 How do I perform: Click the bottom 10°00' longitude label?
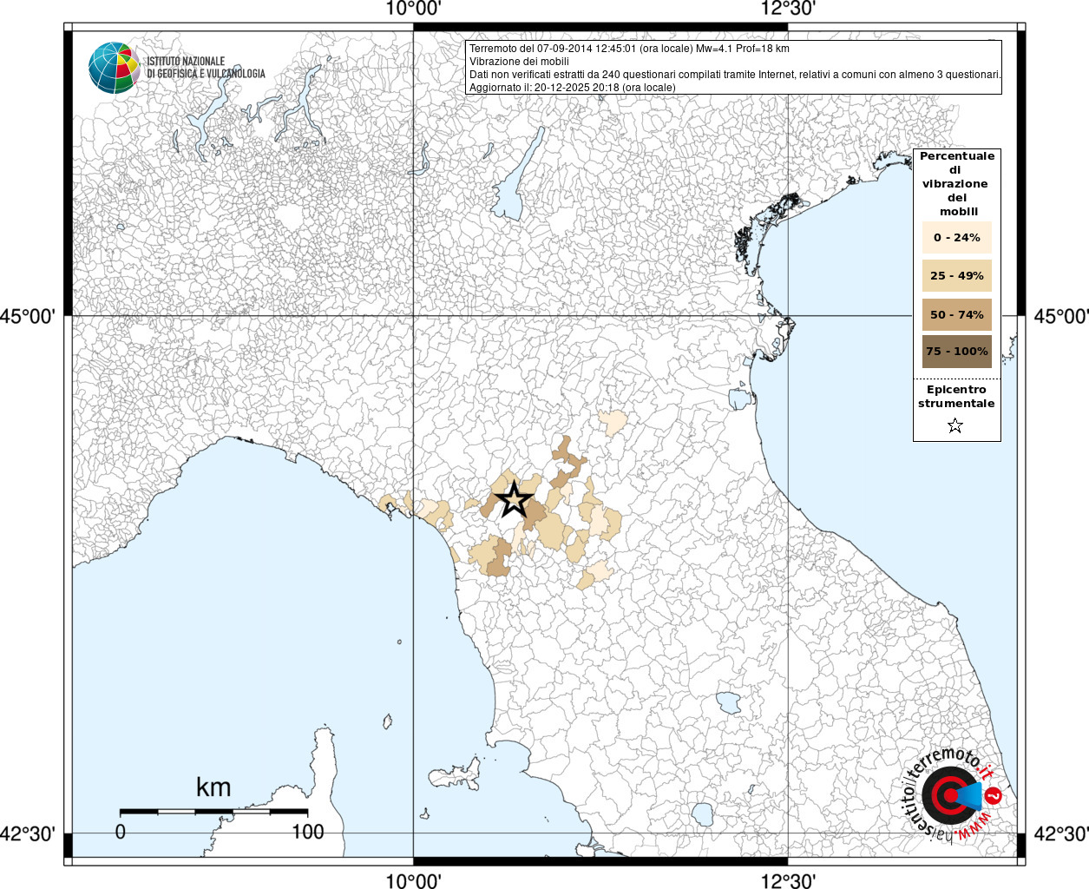(413, 880)
